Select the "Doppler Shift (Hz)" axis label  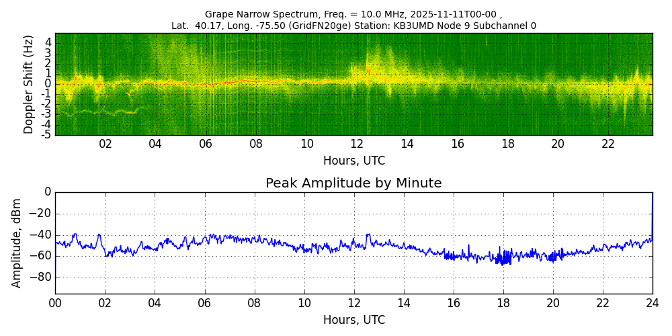pyautogui.click(x=29, y=84)
